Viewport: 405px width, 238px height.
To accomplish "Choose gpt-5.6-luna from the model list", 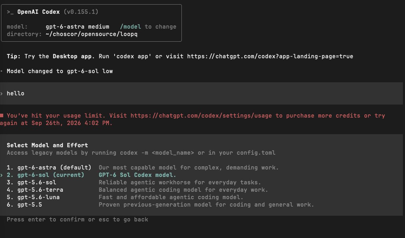I will click(x=33, y=197).
